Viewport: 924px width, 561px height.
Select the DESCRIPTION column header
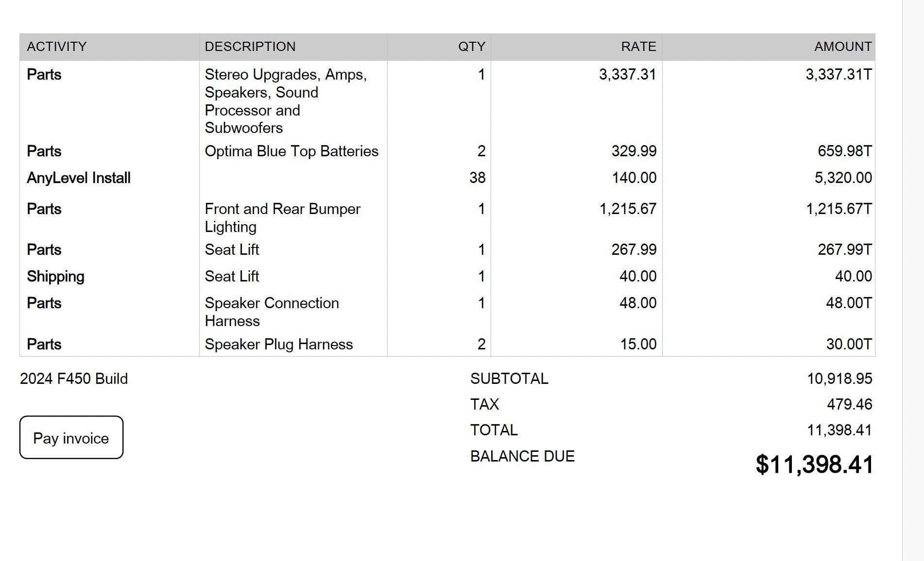pyautogui.click(x=250, y=47)
